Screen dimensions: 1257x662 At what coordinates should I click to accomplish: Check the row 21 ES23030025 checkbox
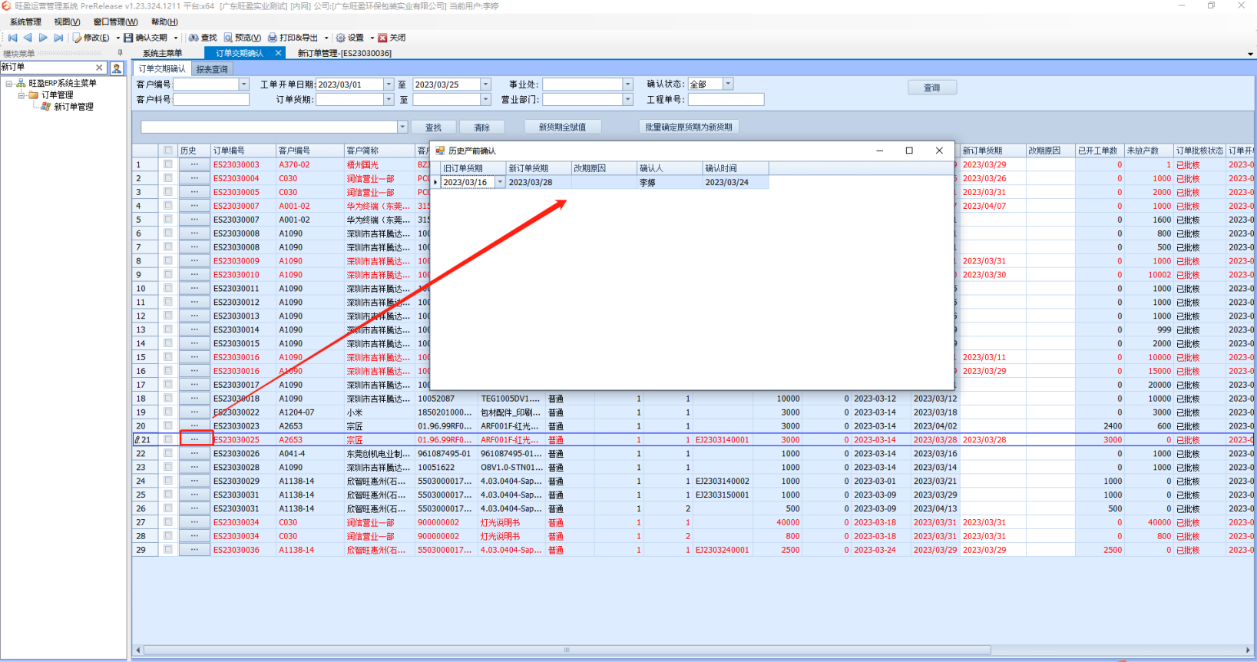[167, 439]
